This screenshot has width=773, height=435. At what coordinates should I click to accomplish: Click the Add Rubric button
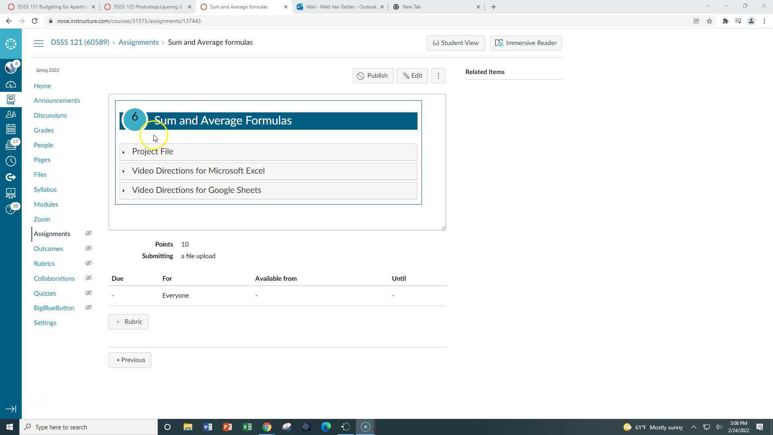click(128, 322)
